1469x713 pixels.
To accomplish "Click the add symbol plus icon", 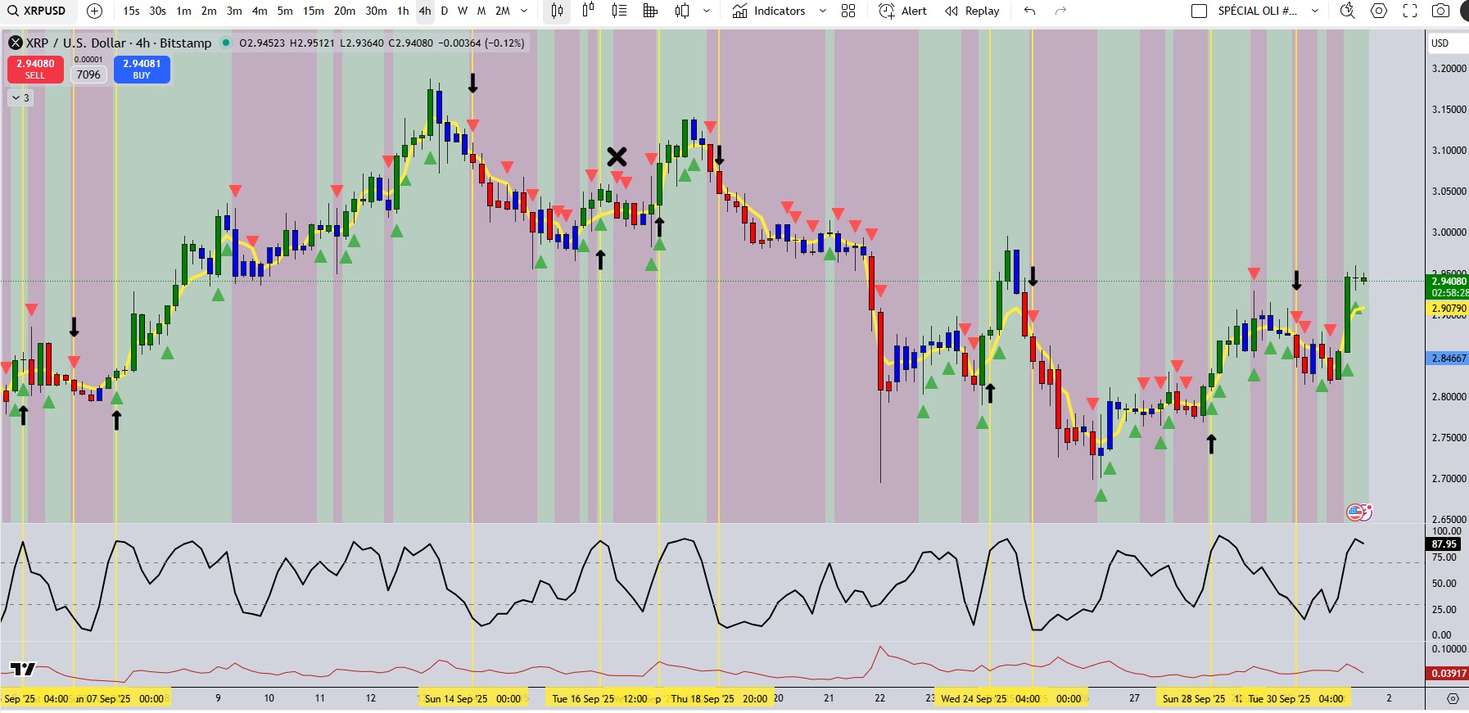I will click(x=94, y=11).
